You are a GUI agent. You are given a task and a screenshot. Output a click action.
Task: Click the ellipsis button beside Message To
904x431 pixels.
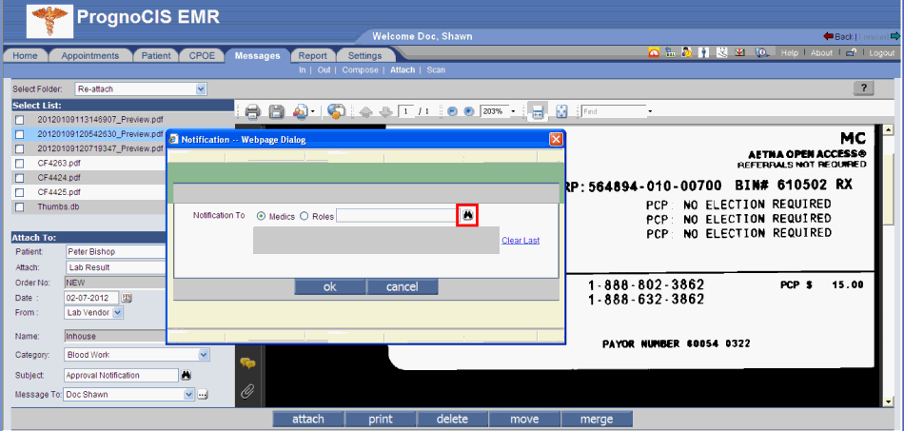click(203, 395)
